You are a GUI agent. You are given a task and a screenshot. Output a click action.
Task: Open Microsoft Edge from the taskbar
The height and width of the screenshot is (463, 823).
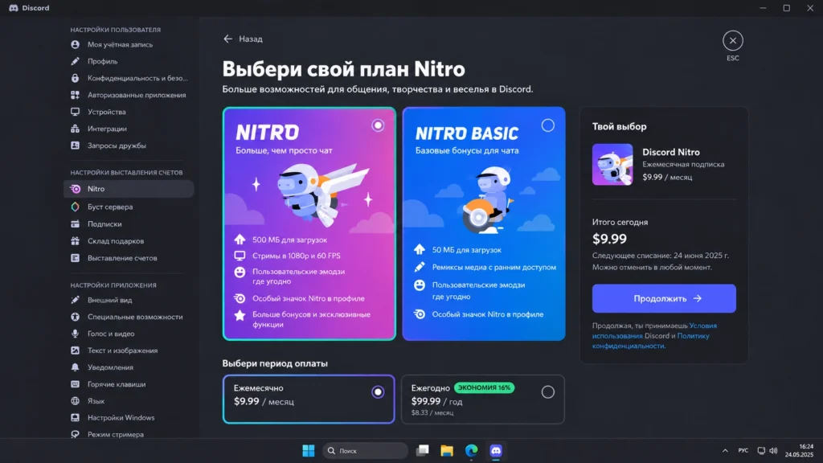tap(471, 451)
